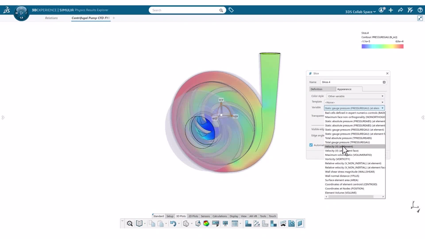Viewport: 425px width, 239px height.
Task: Click the colorful contour plot icon
Action: 207,224
